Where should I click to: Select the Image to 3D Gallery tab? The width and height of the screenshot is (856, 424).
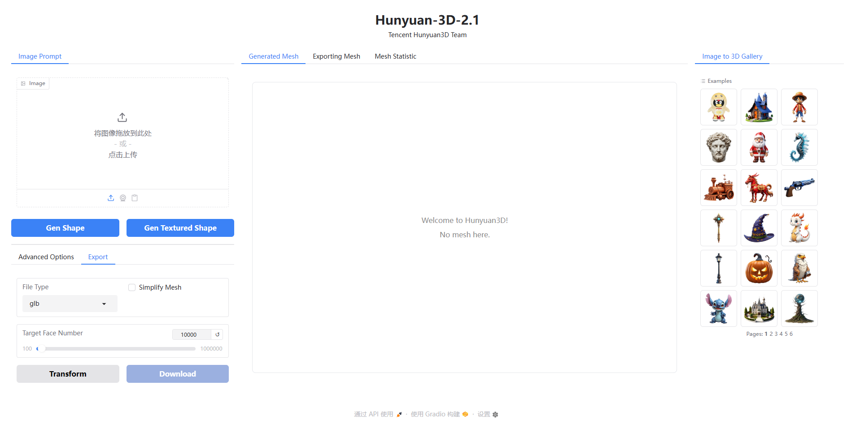pyautogui.click(x=732, y=56)
